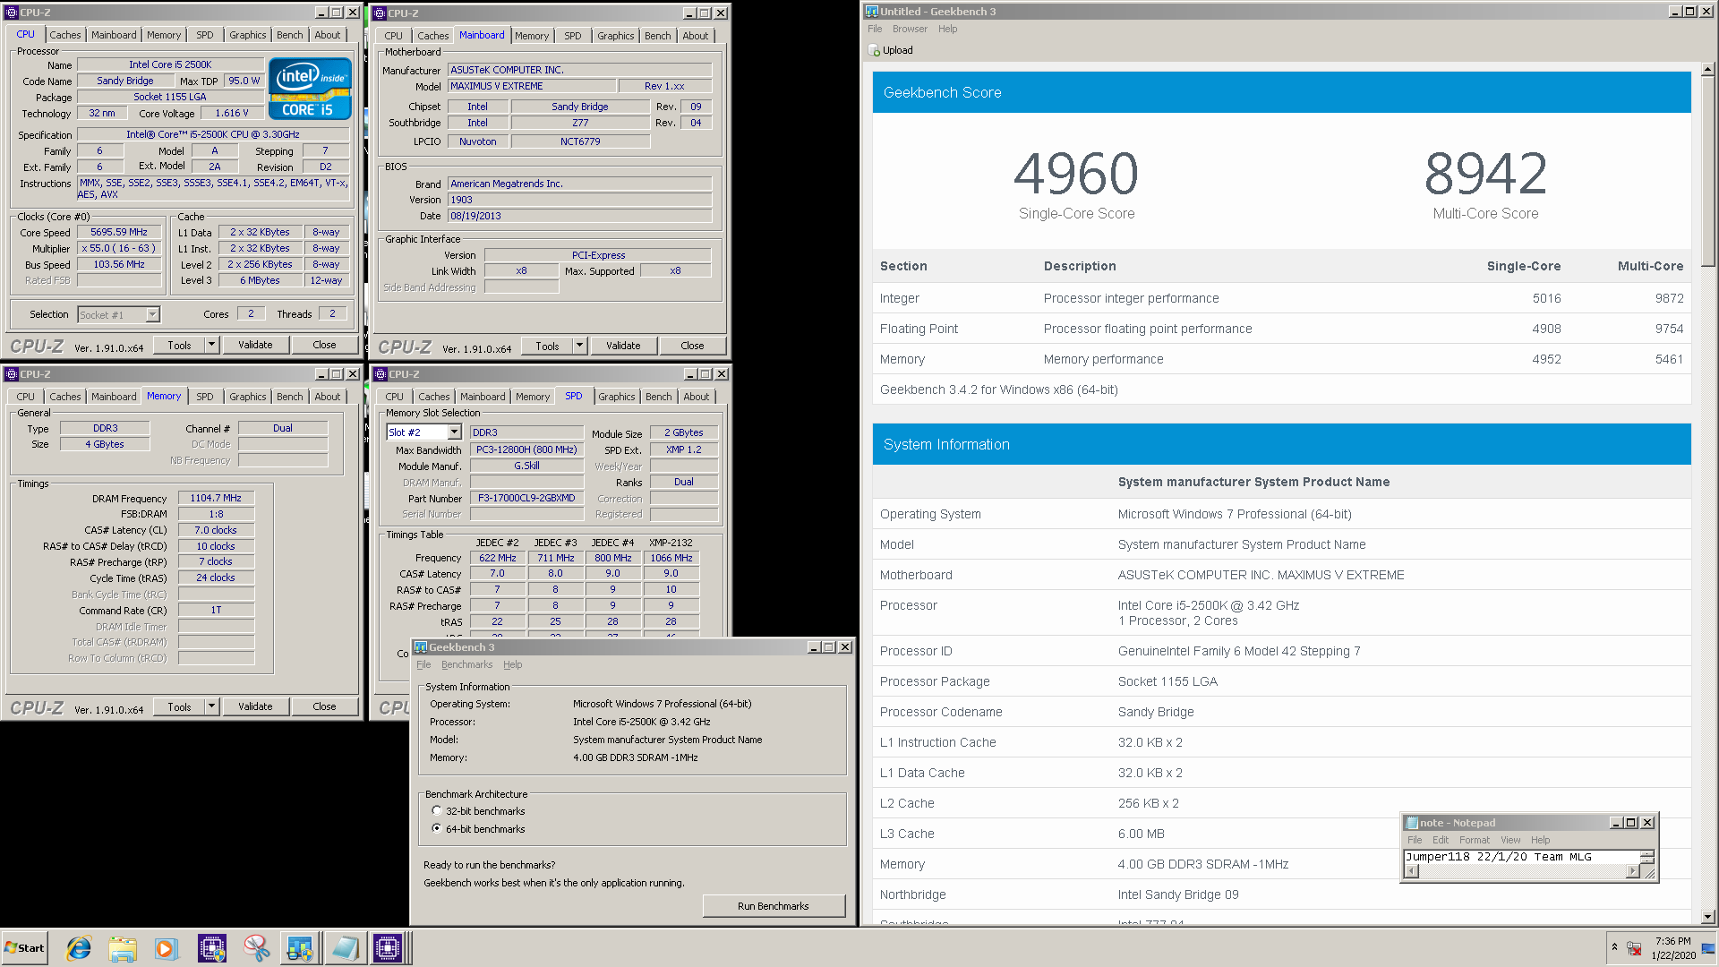
Task: Click the Core Speed value 5695.59 MHz
Action: tap(119, 232)
